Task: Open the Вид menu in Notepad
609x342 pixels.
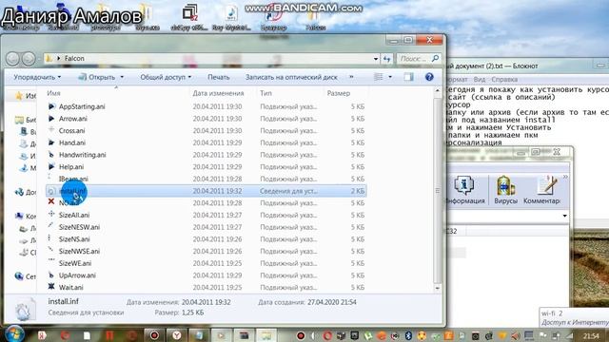Action: point(480,79)
